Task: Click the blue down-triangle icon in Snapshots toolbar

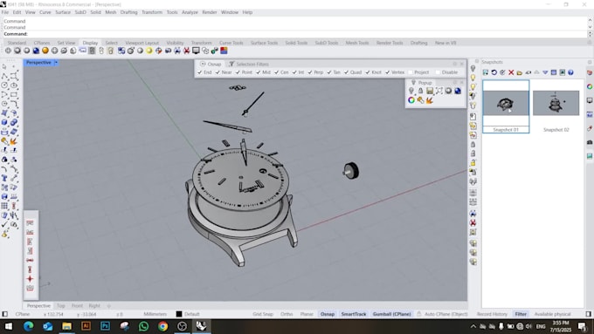Action: [x=545, y=72]
